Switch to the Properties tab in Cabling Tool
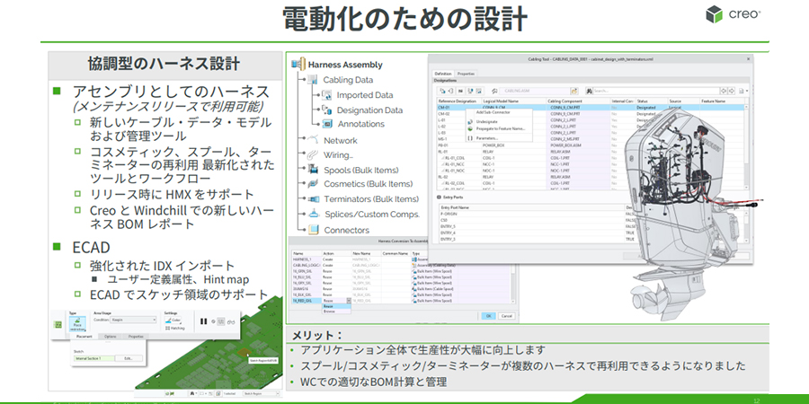Viewport: 809px width, 404px height. (x=467, y=74)
